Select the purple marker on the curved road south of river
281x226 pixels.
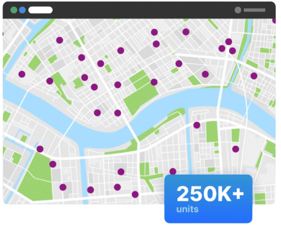[x=197, y=125]
